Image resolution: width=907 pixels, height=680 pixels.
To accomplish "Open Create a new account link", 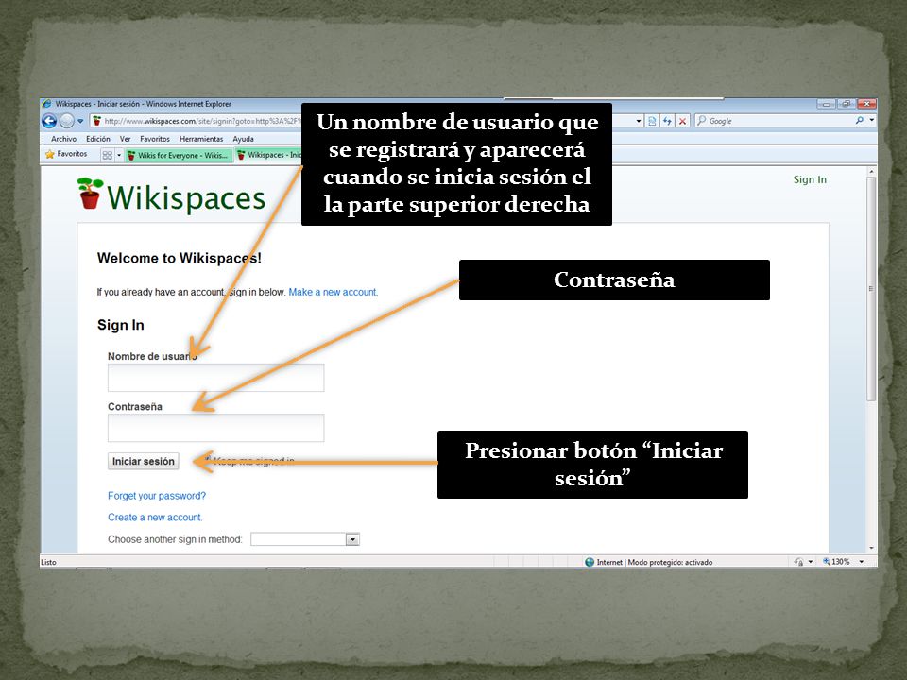I will pyautogui.click(x=155, y=517).
